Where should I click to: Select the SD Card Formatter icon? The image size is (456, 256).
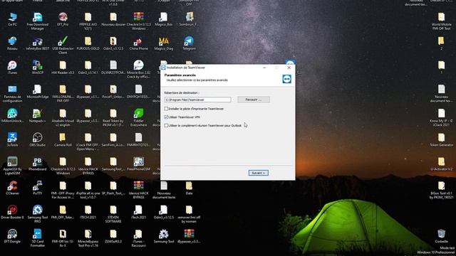point(38,238)
